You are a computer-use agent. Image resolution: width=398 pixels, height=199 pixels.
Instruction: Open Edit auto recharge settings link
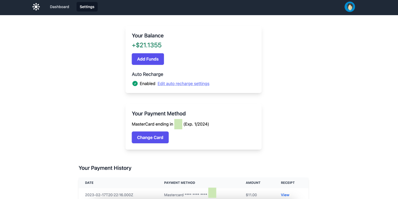pos(183,84)
